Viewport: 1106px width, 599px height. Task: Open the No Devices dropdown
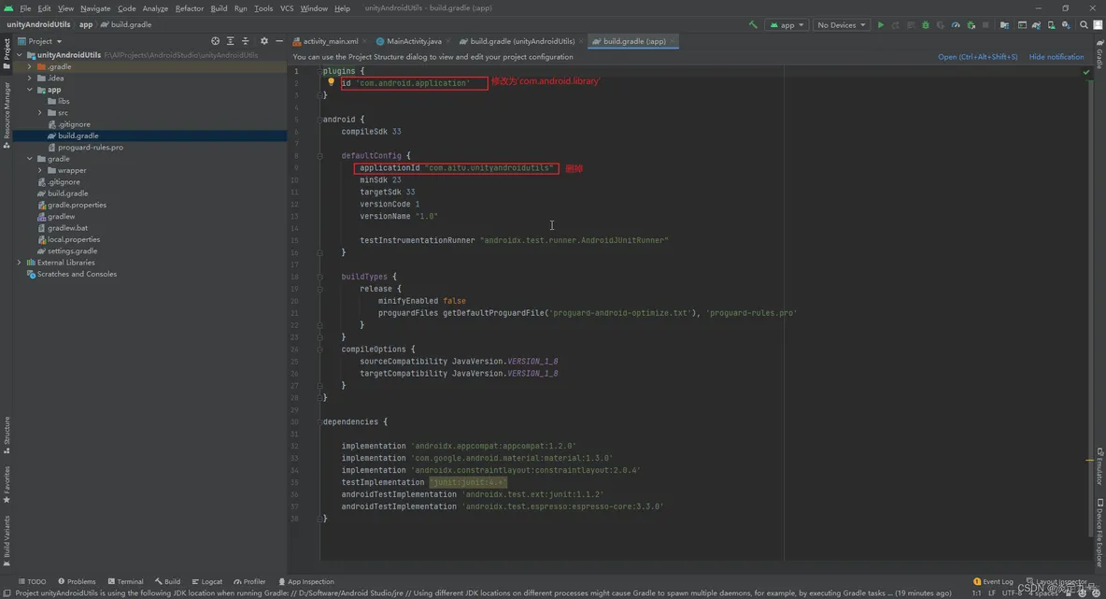pos(841,24)
